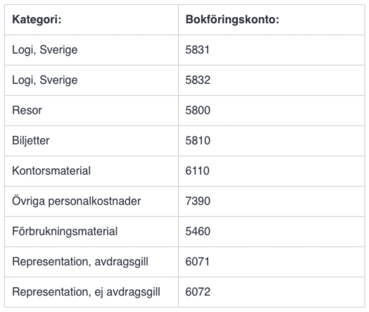Viewport: 369px width, 312px height.
Task: Click account number 5831
Action: point(197,50)
